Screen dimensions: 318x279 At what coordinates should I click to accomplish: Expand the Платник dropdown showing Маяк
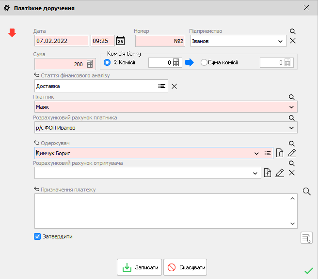coord(291,107)
